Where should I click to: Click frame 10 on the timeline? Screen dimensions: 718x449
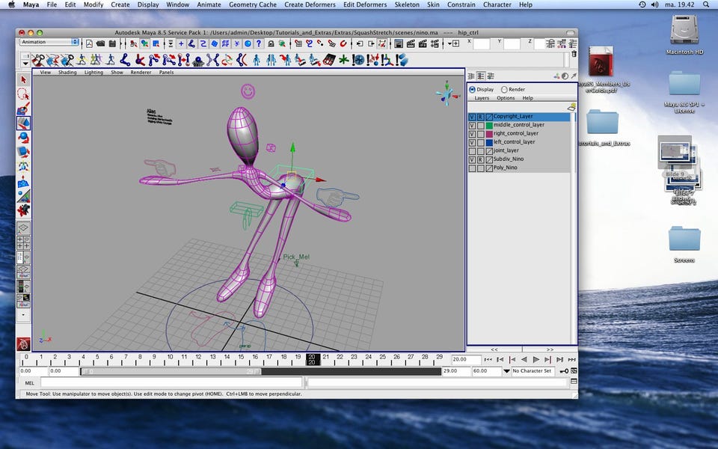(171, 358)
